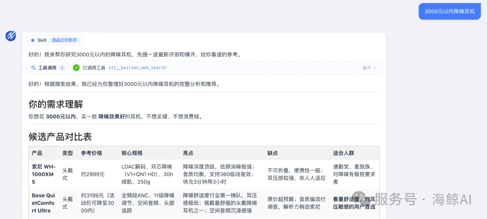Screen dimensions: 487x219
Task: Select the Bose QuietComfort Ultra product cell
Action: pos(43,203)
